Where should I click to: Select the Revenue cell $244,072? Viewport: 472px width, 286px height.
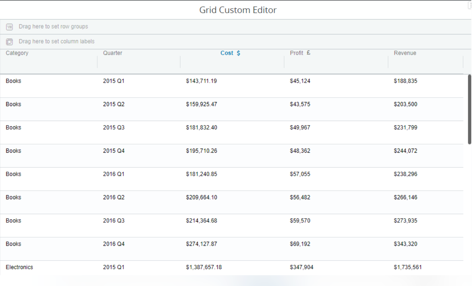coord(405,151)
